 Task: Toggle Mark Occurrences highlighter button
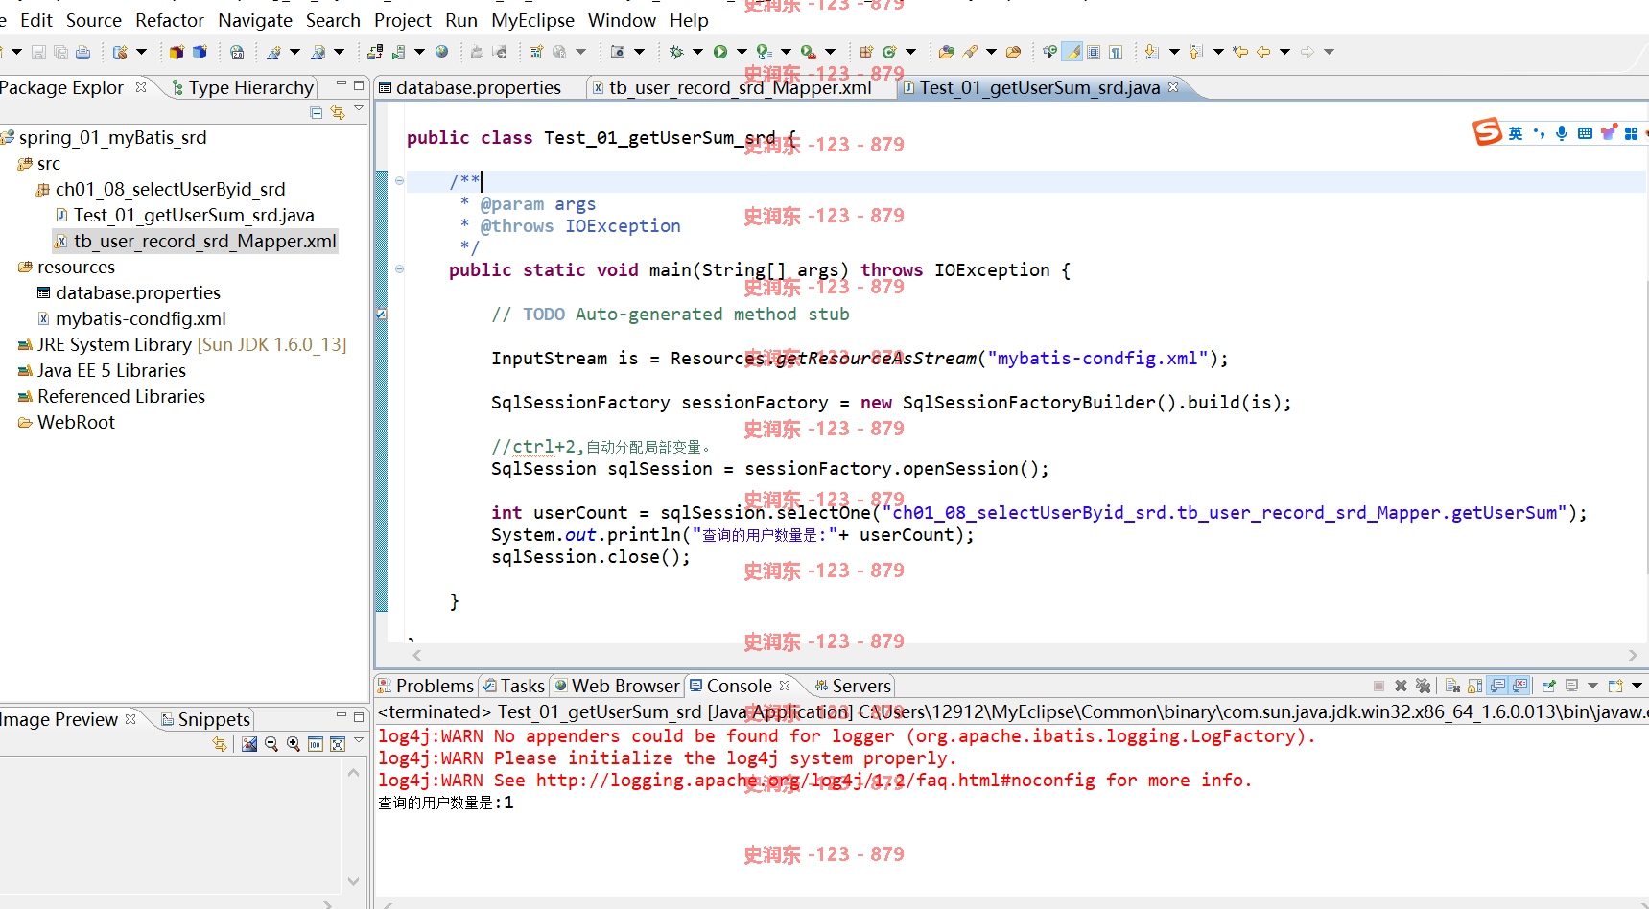pyautogui.click(x=1072, y=52)
